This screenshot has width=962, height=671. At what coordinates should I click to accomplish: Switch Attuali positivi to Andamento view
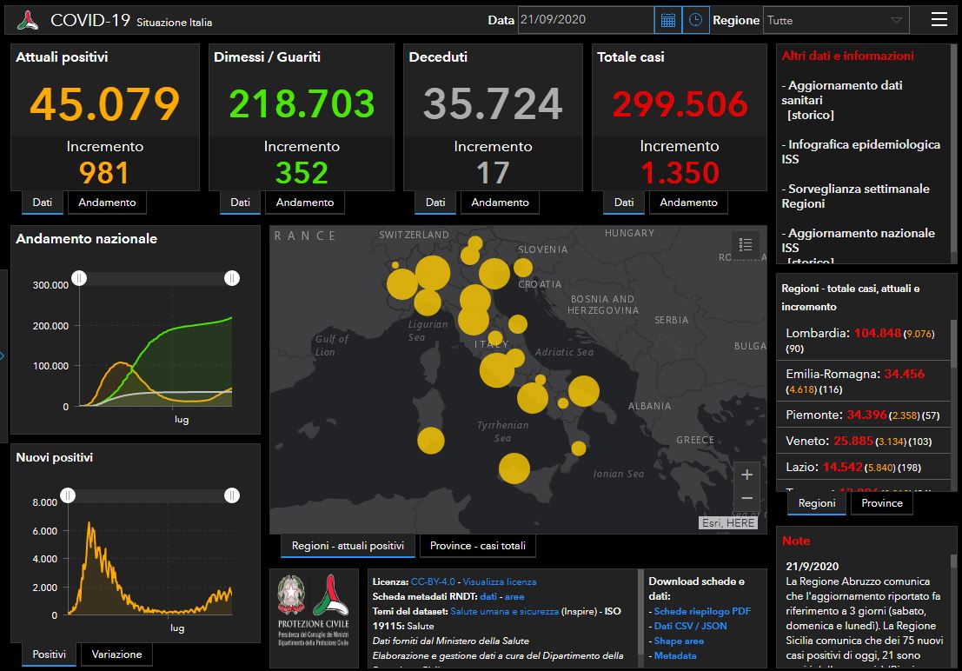click(108, 203)
